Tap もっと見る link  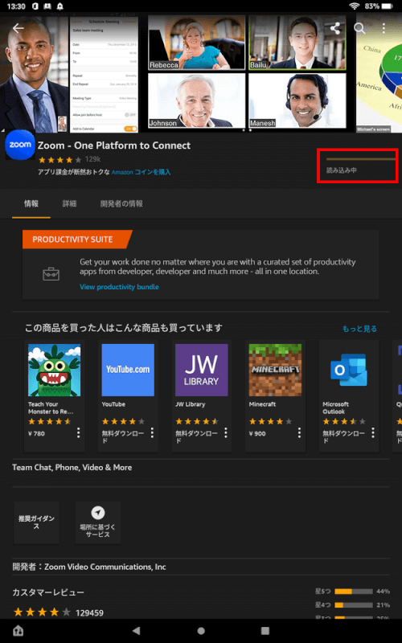[x=359, y=329]
